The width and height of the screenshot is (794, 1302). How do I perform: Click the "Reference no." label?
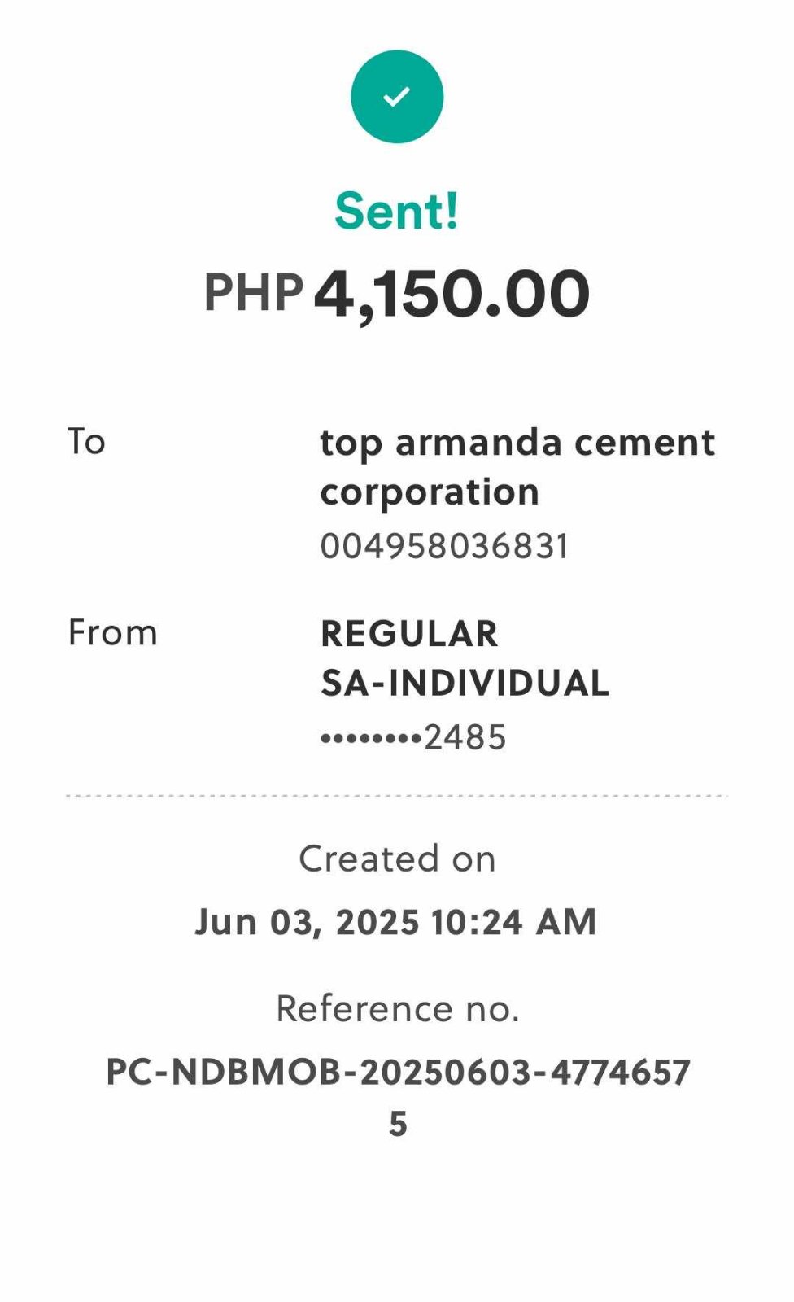pyautogui.click(x=397, y=1009)
